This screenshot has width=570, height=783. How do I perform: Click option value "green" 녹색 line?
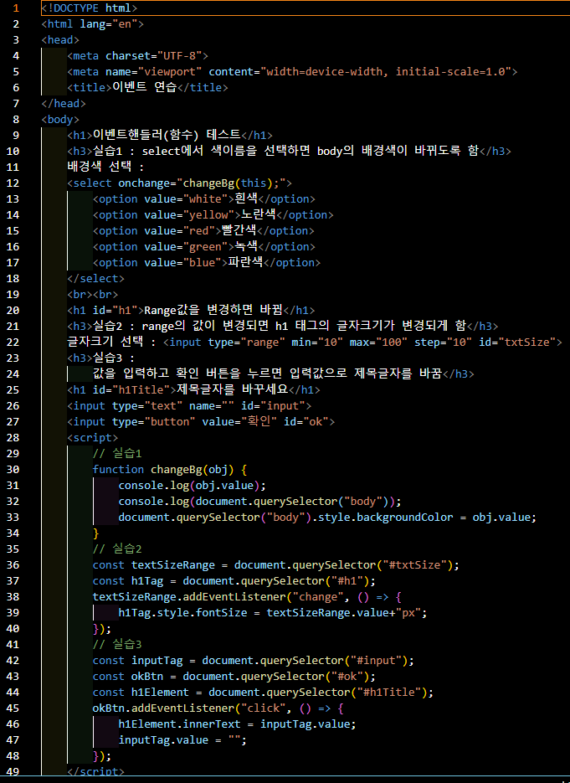[203, 247]
